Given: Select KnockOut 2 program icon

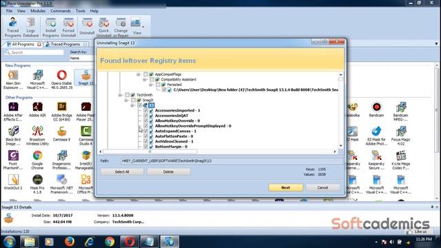Looking at the screenshot, I should click(x=13, y=182).
